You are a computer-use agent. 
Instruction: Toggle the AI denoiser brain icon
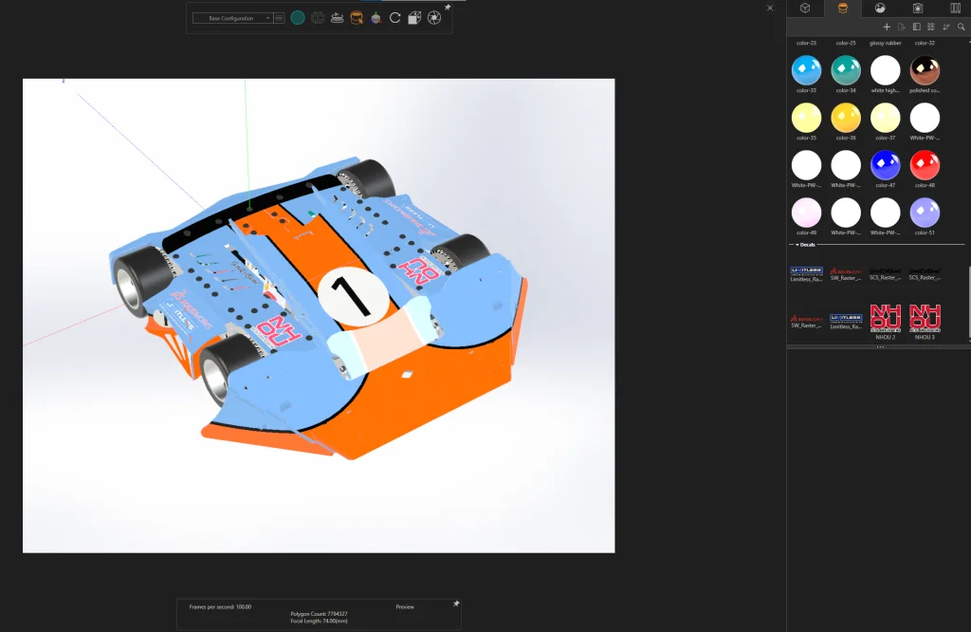point(318,18)
